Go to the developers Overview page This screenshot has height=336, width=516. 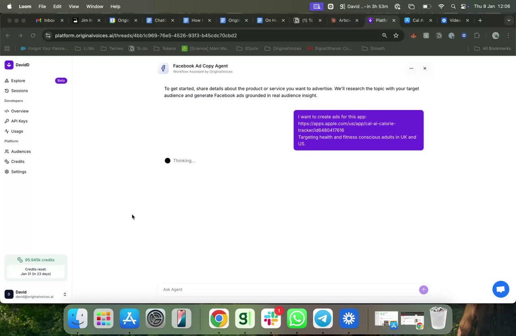point(20,111)
